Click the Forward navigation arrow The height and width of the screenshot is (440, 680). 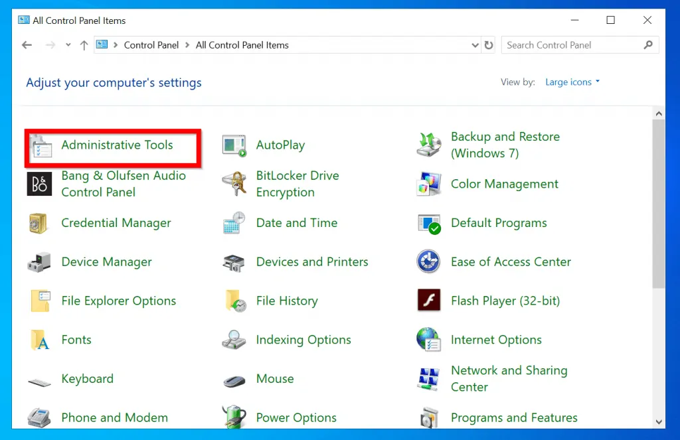(x=50, y=45)
